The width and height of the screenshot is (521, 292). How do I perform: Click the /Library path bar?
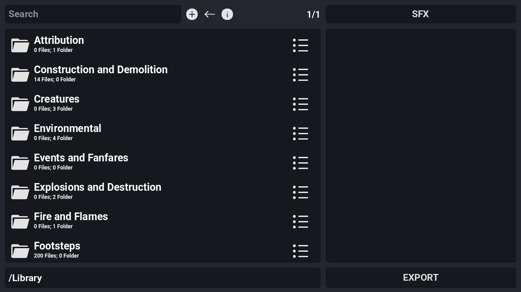click(x=162, y=278)
